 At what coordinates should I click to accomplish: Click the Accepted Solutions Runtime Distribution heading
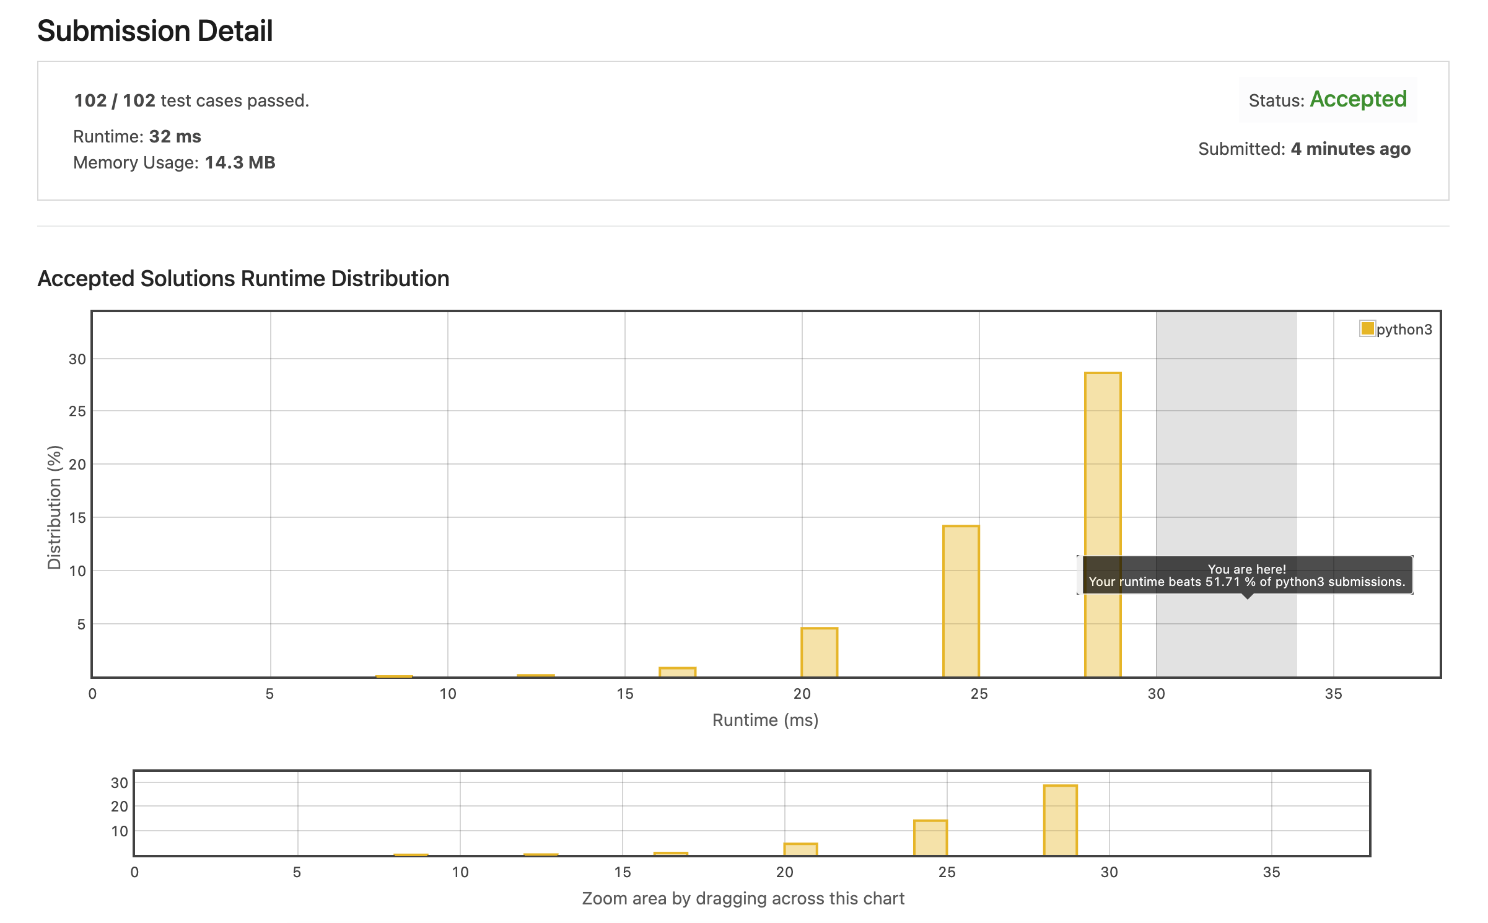tap(243, 279)
